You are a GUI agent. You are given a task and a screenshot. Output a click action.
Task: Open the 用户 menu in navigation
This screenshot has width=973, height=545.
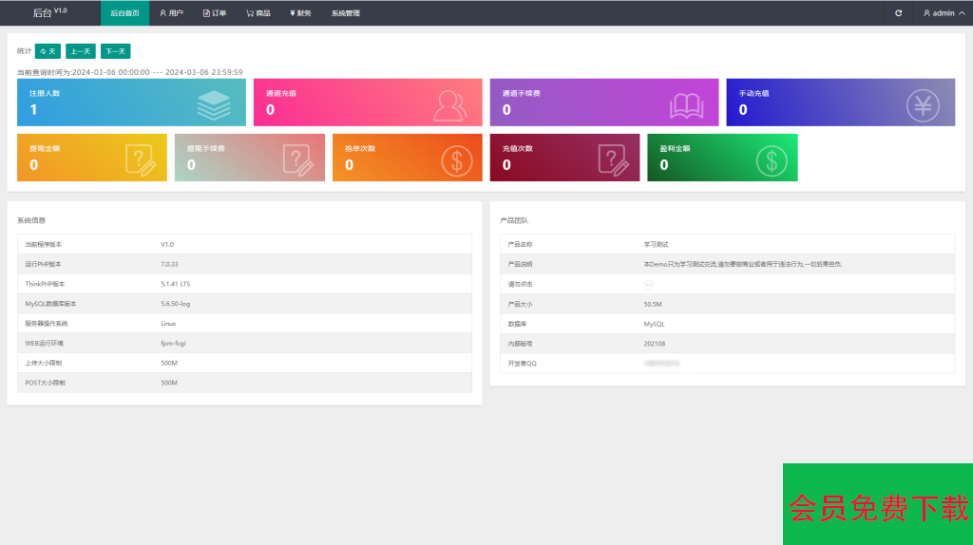171,13
